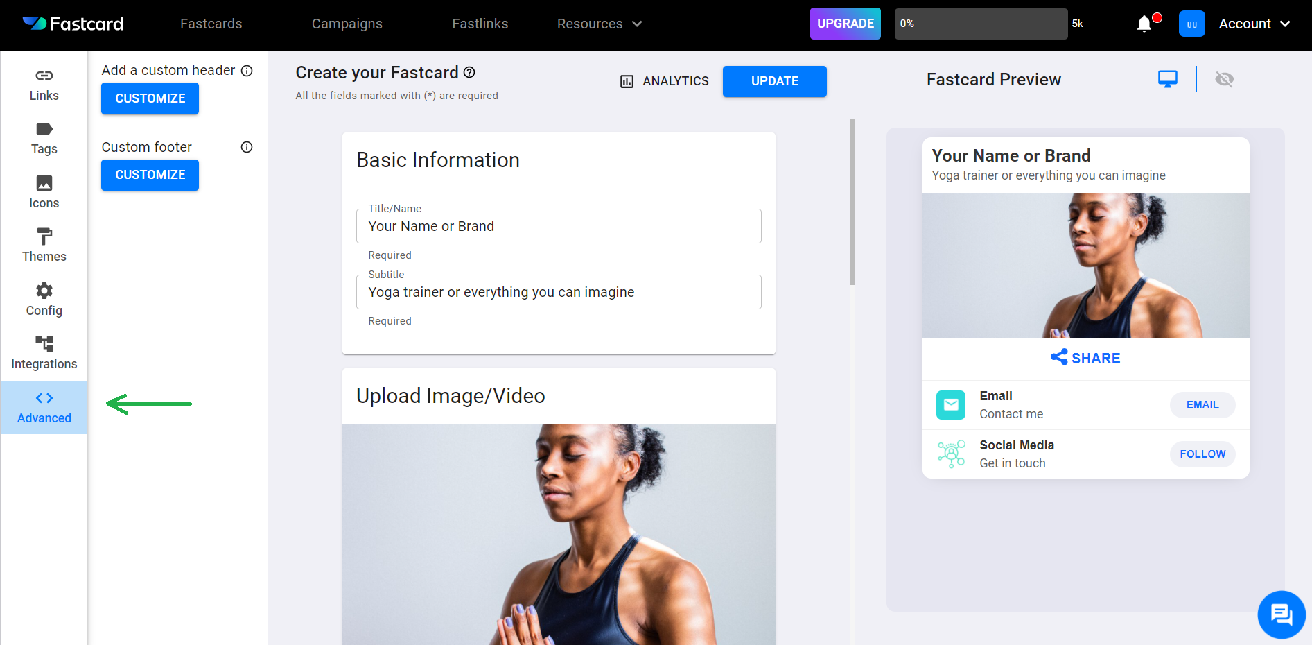Image resolution: width=1312 pixels, height=645 pixels.
Task: Click the Fastcard logo
Action: [x=73, y=24]
